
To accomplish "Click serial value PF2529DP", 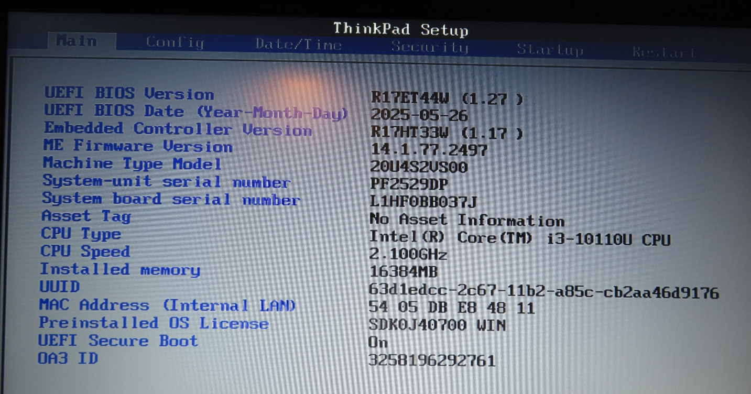I will 409,185.
